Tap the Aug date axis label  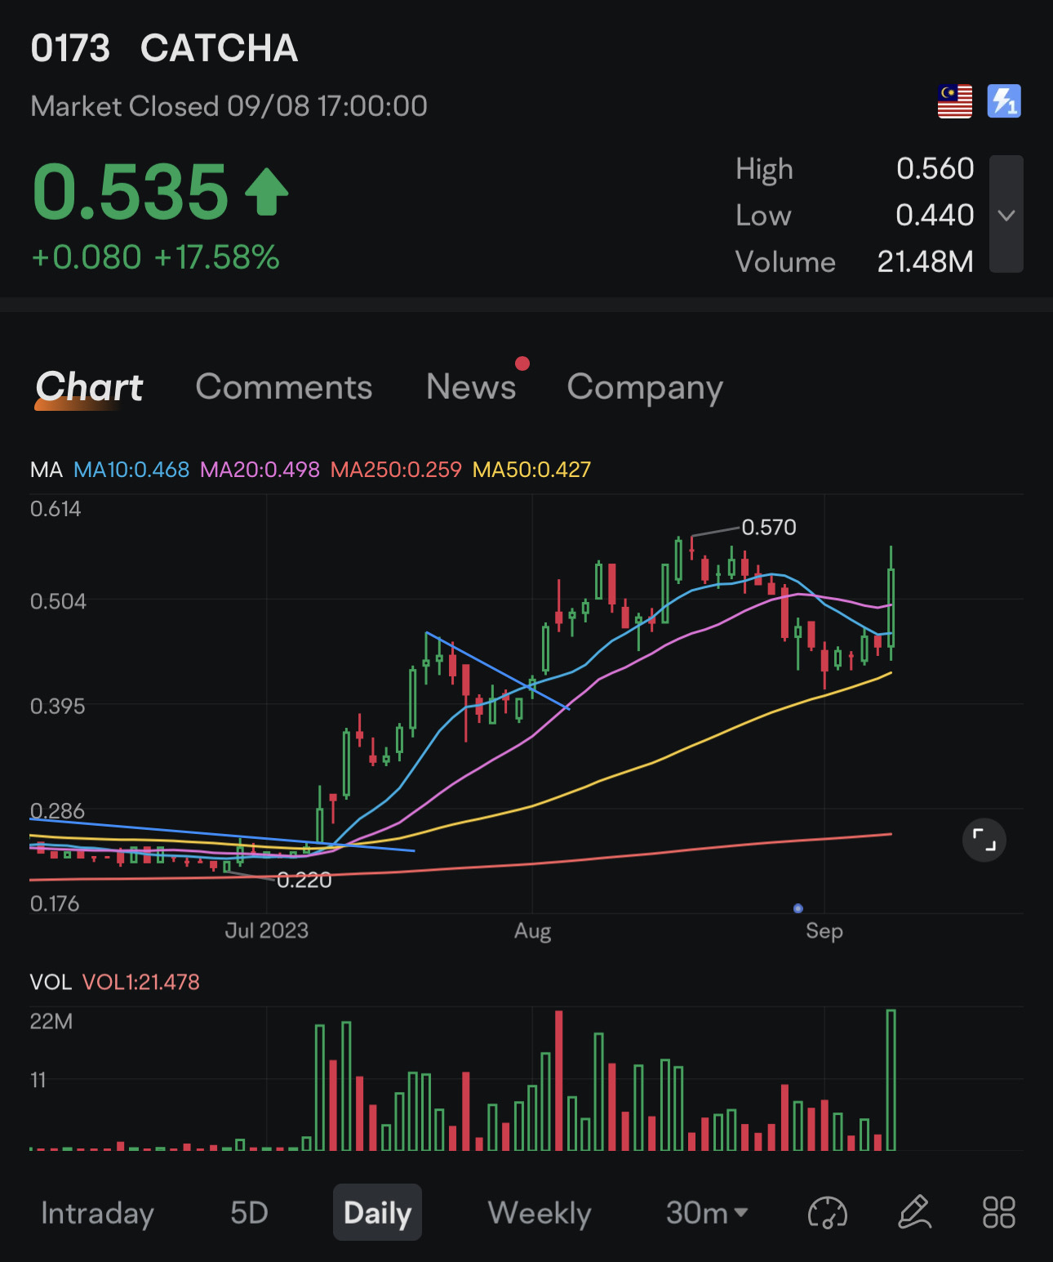(x=532, y=931)
